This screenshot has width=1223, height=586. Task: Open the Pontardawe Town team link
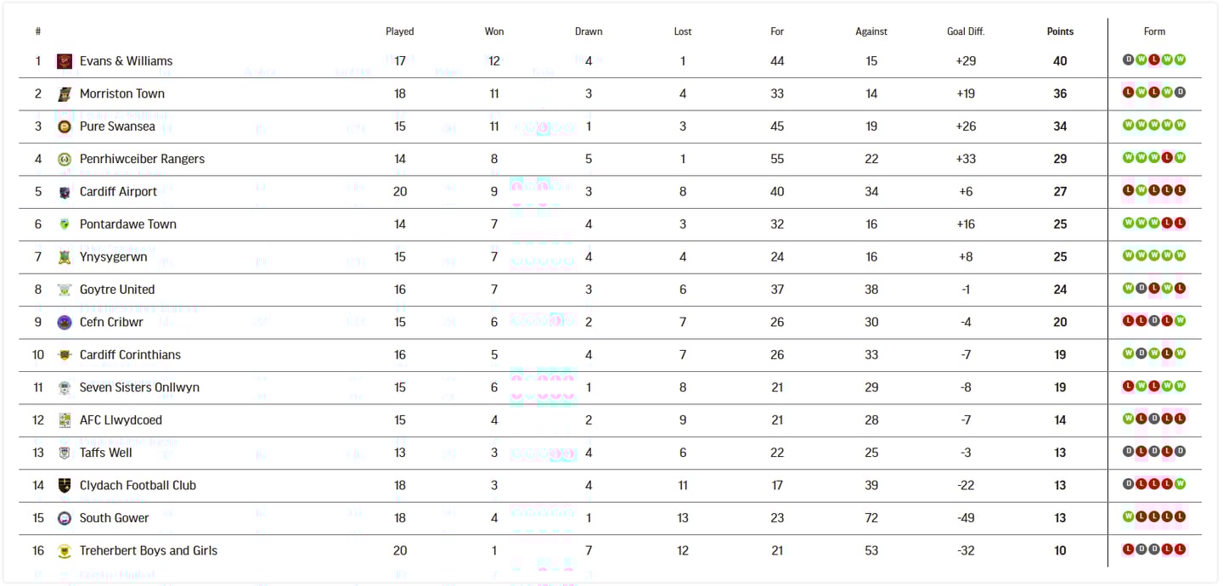pyautogui.click(x=128, y=224)
